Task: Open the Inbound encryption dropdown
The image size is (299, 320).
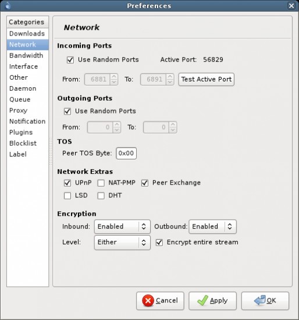Action: pos(122,226)
